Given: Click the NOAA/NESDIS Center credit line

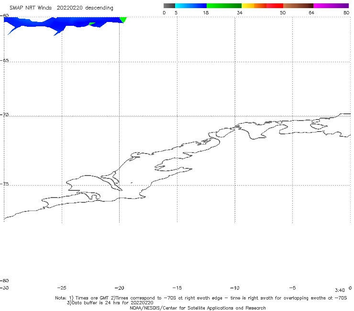Looking at the screenshot, I should pyautogui.click(x=198, y=308).
